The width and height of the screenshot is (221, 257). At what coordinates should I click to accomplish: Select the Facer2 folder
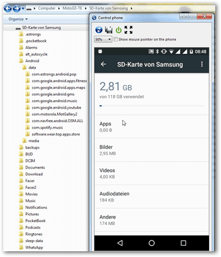pyautogui.click(x=31, y=187)
